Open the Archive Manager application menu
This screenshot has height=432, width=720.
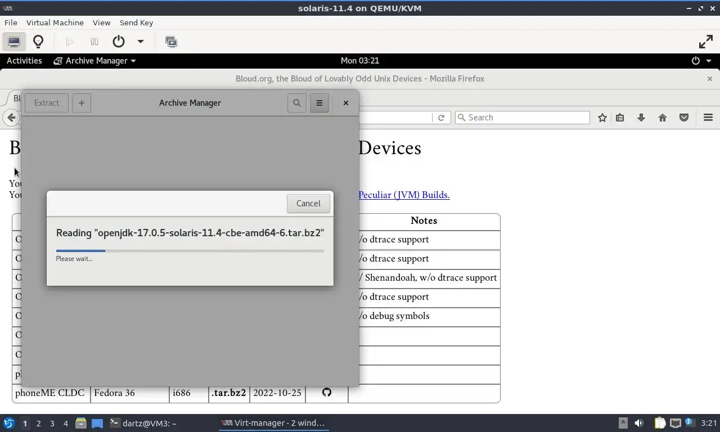pyautogui.click(x=94, y=61)
